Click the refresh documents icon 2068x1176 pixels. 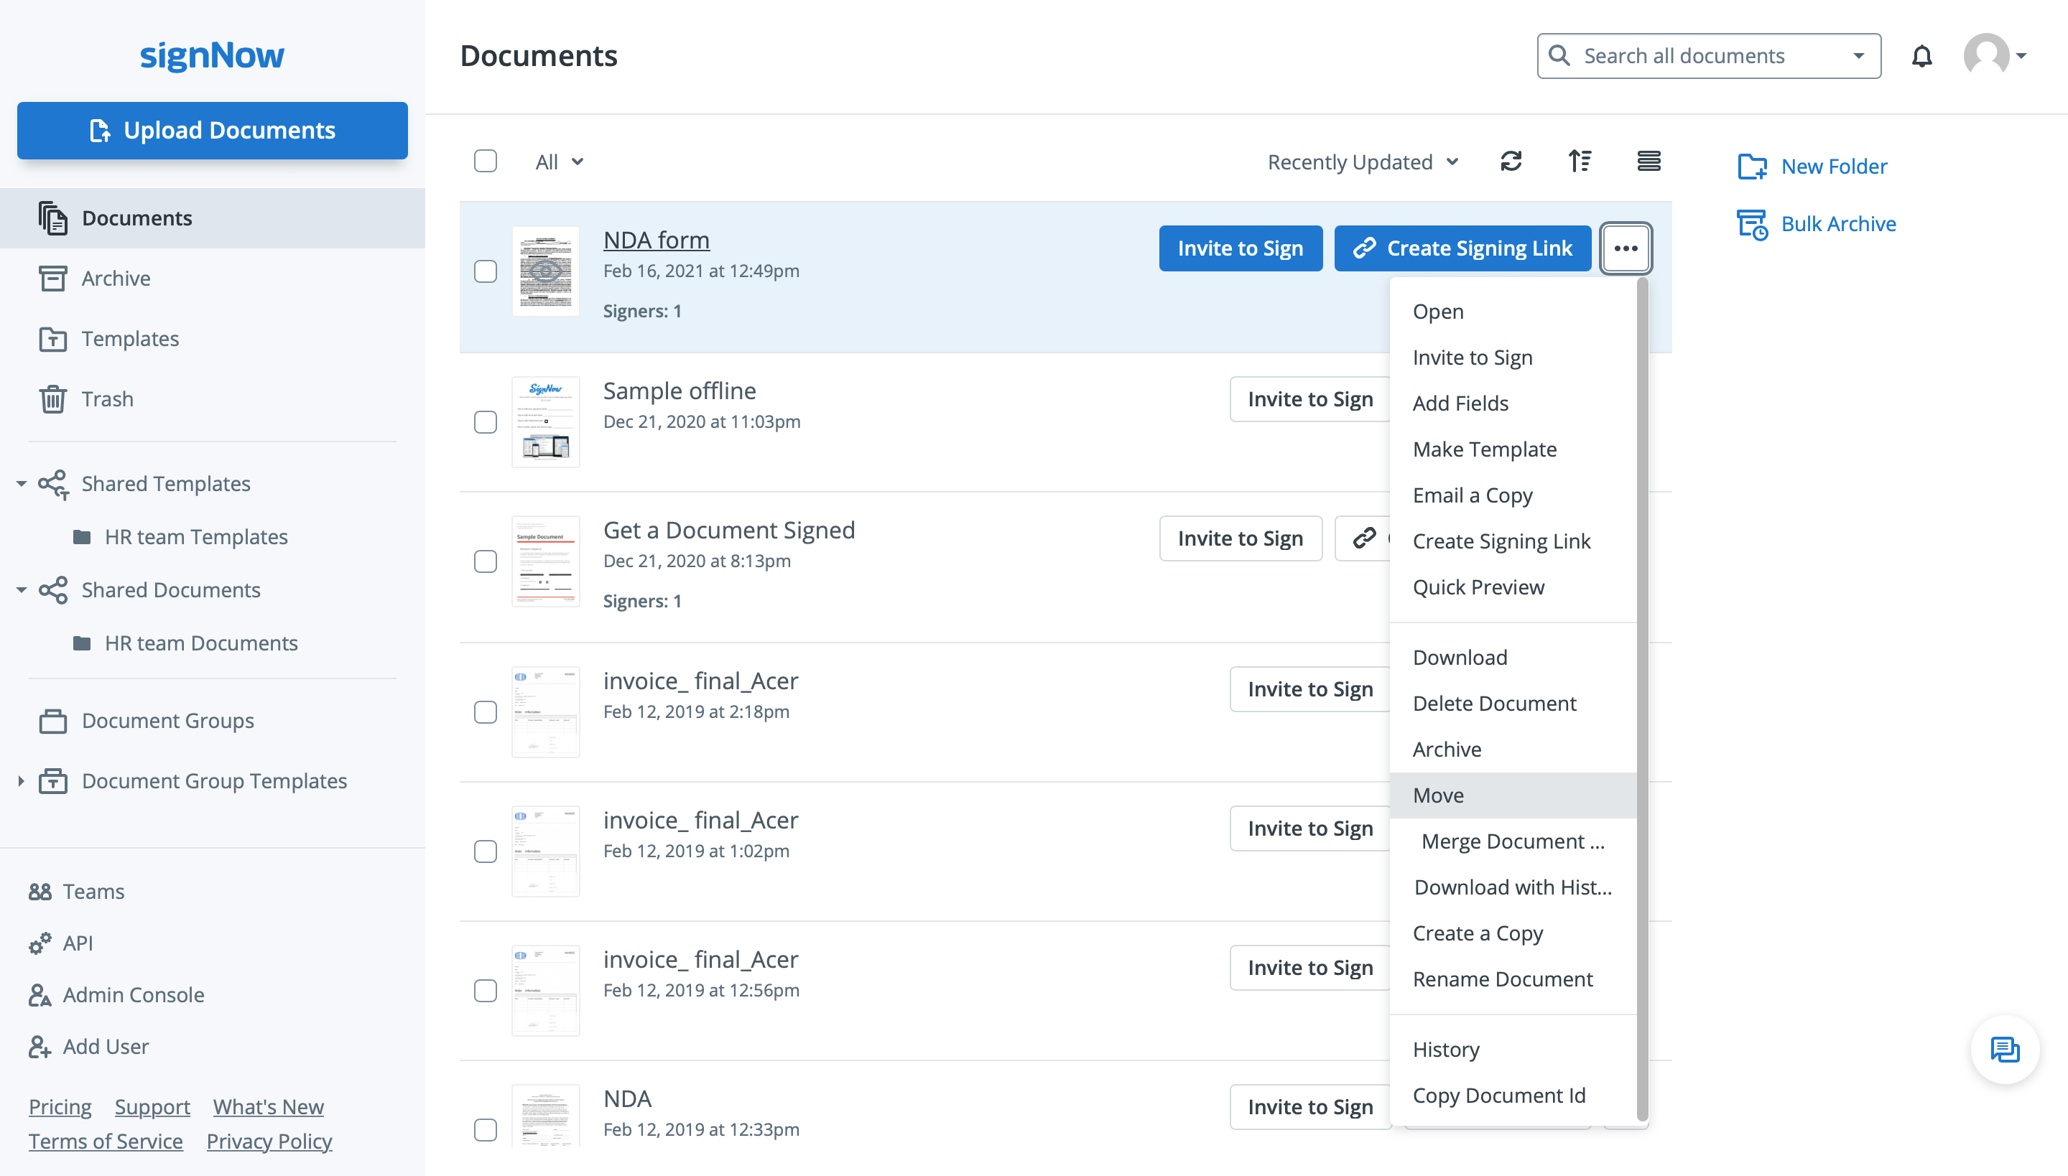tap(1511, 162)
